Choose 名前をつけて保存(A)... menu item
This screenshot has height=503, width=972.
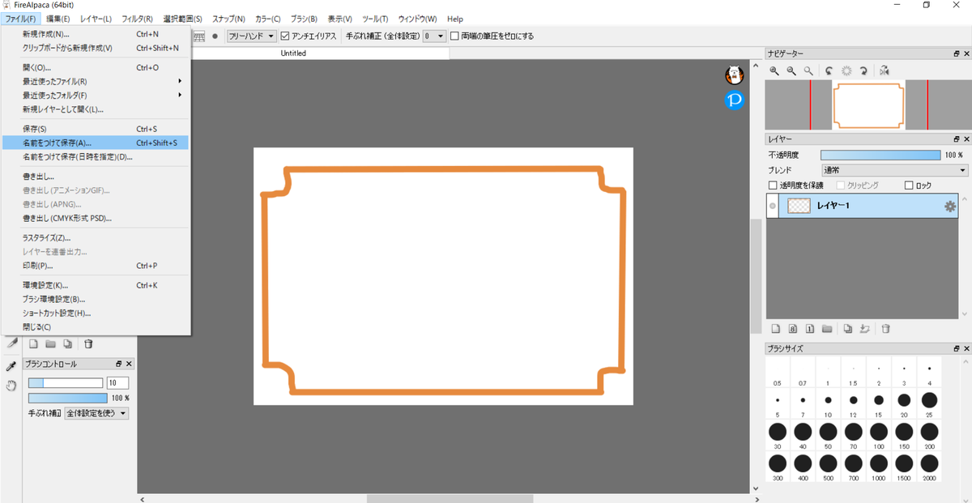click(96, 143)
